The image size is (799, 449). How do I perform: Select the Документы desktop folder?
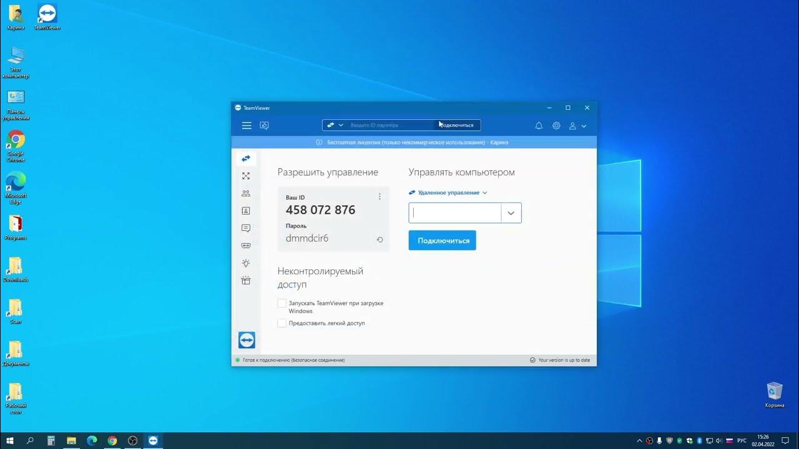click(16, 354)
